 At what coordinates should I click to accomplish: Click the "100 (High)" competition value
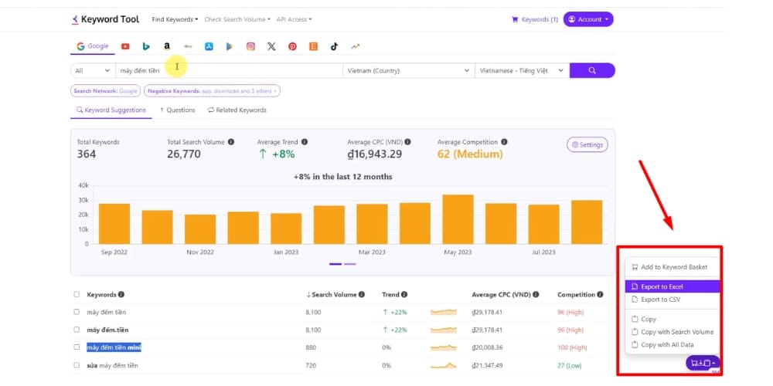pyautogui.click(x=572, y=347)
